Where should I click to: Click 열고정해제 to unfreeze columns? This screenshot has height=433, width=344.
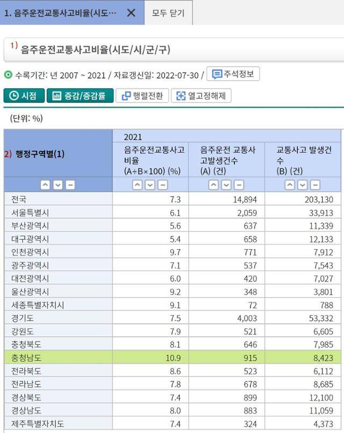(201, 96)
